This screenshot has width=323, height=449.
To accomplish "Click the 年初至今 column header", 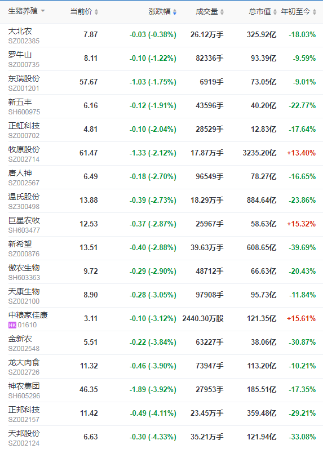I will (296, 11).
